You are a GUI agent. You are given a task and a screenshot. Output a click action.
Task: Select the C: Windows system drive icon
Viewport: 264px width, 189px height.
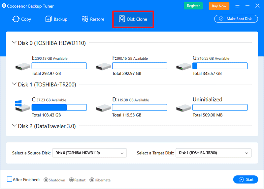coord(22,106)
